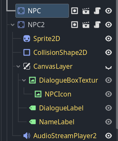This screenshot has height=141, width=118.
Task: Select the NPCIcon node
Action: [58, 94]
